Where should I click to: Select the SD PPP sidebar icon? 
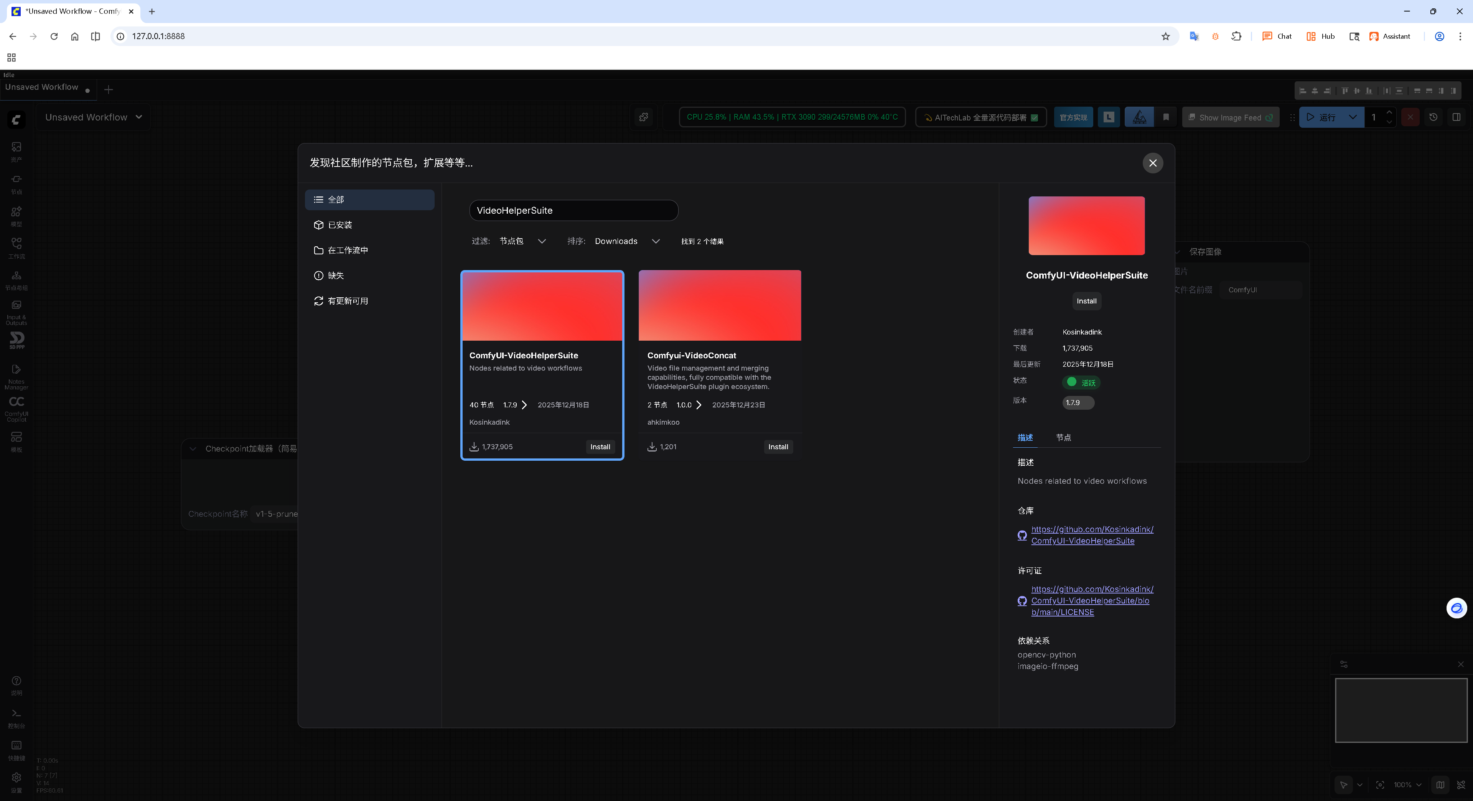pos(16,340)
